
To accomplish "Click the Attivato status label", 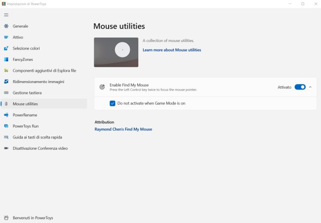I will coord(284,87).
